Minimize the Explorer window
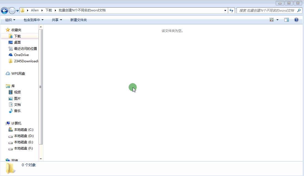 click(x=280, y=3)
